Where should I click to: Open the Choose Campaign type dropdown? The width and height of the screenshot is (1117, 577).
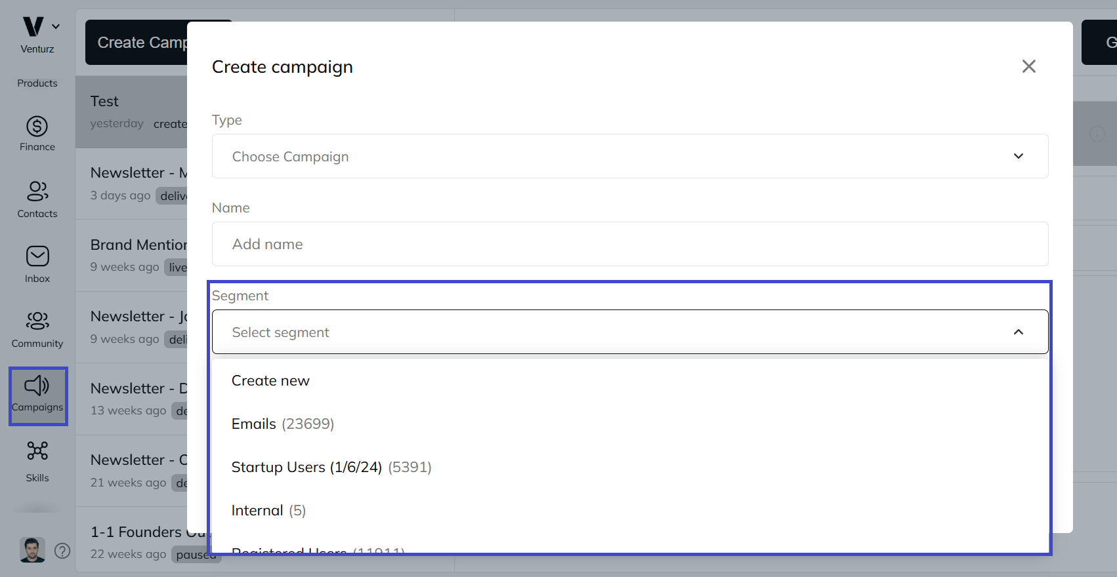click(629, 156)
